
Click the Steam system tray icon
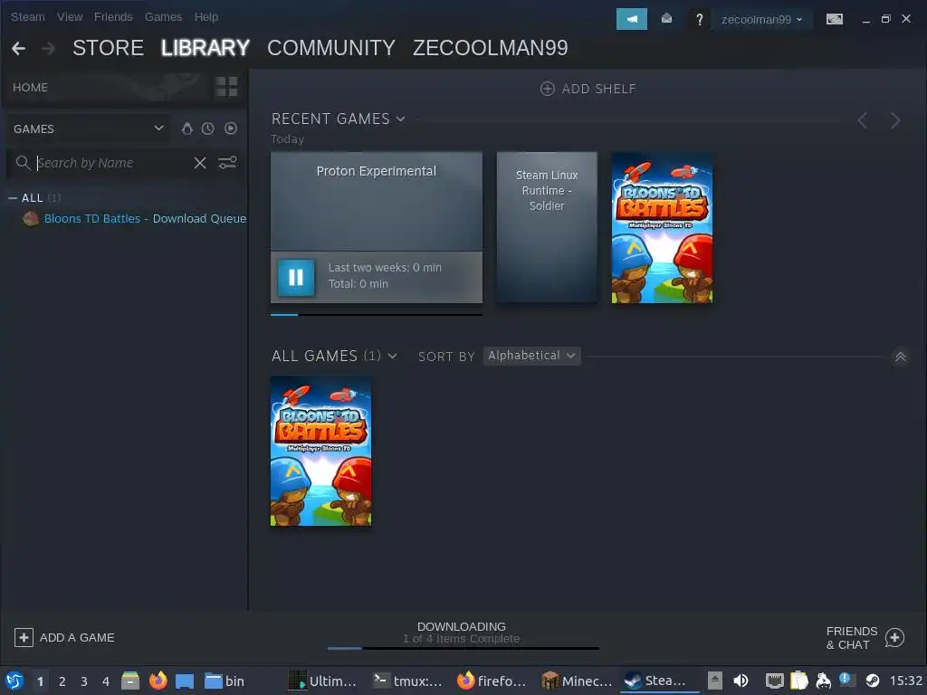(x=873, y=681)
